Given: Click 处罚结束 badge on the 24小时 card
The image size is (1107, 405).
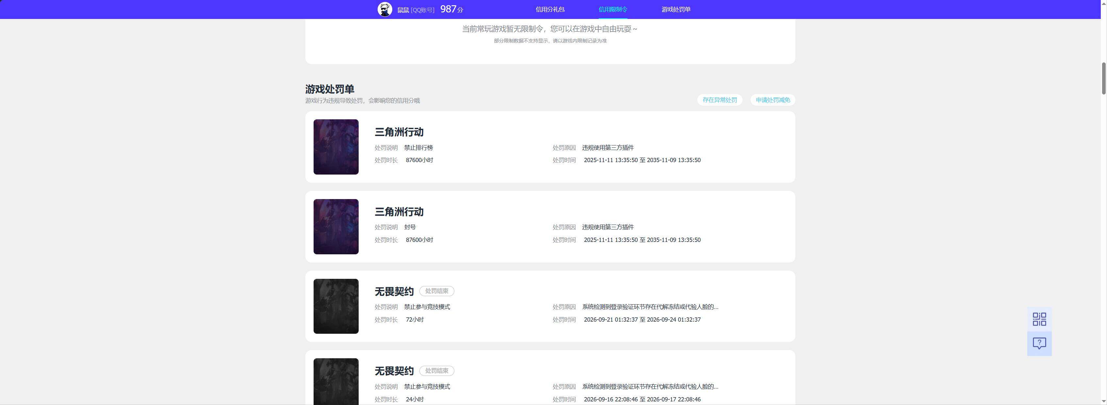Looking at the screenshot, I should pos(437,371).
